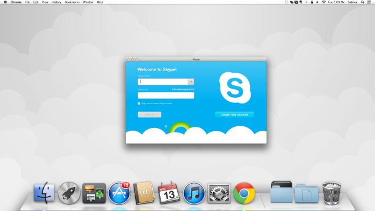Open the Documents folder stack in dock

pyautogui.click(x=307, y=193)
